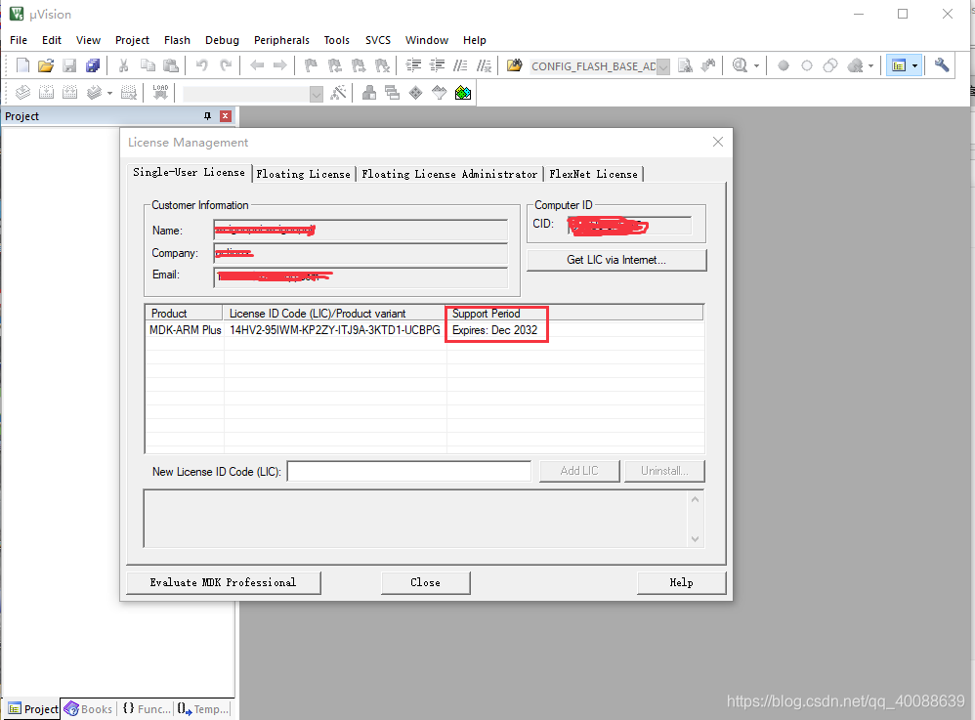The width and height of the screenshot is (975, 720).
Task: Click Close button in License Management
Action: 425,582
